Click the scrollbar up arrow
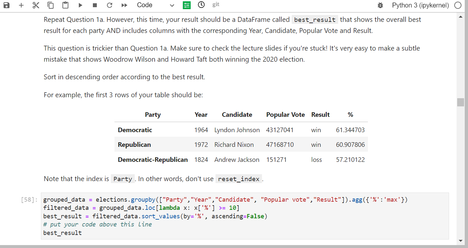Viewport: 468px width, 248px height. (461, 17)
